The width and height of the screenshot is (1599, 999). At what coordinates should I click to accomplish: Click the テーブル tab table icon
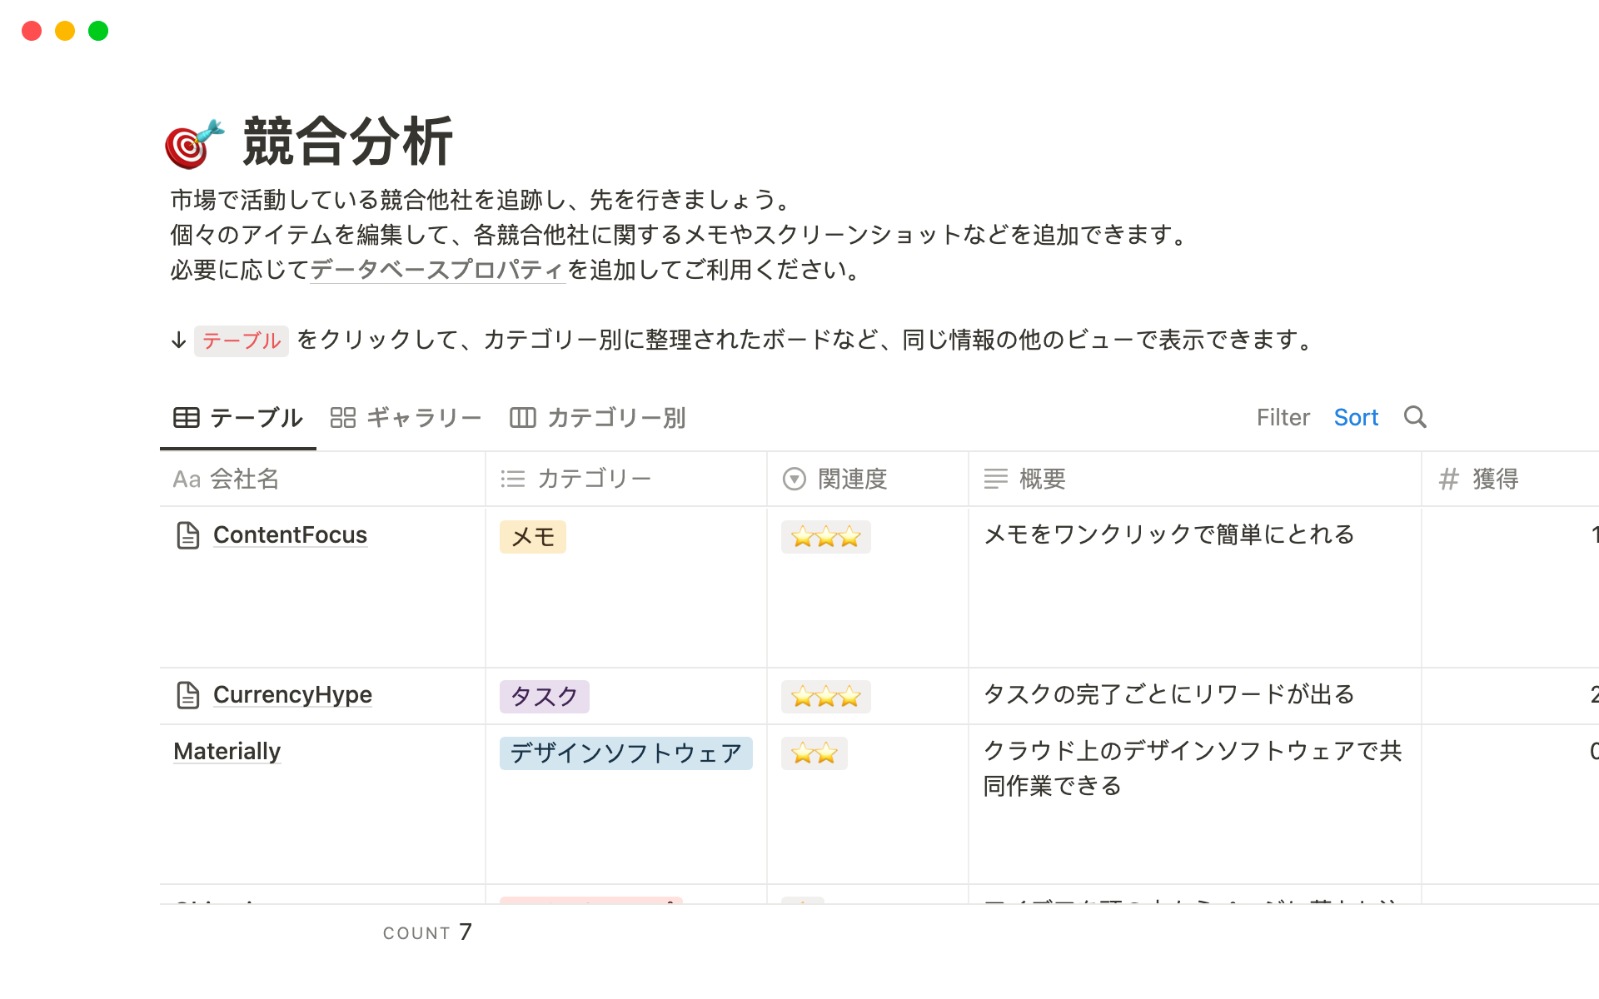coord(187,418)
